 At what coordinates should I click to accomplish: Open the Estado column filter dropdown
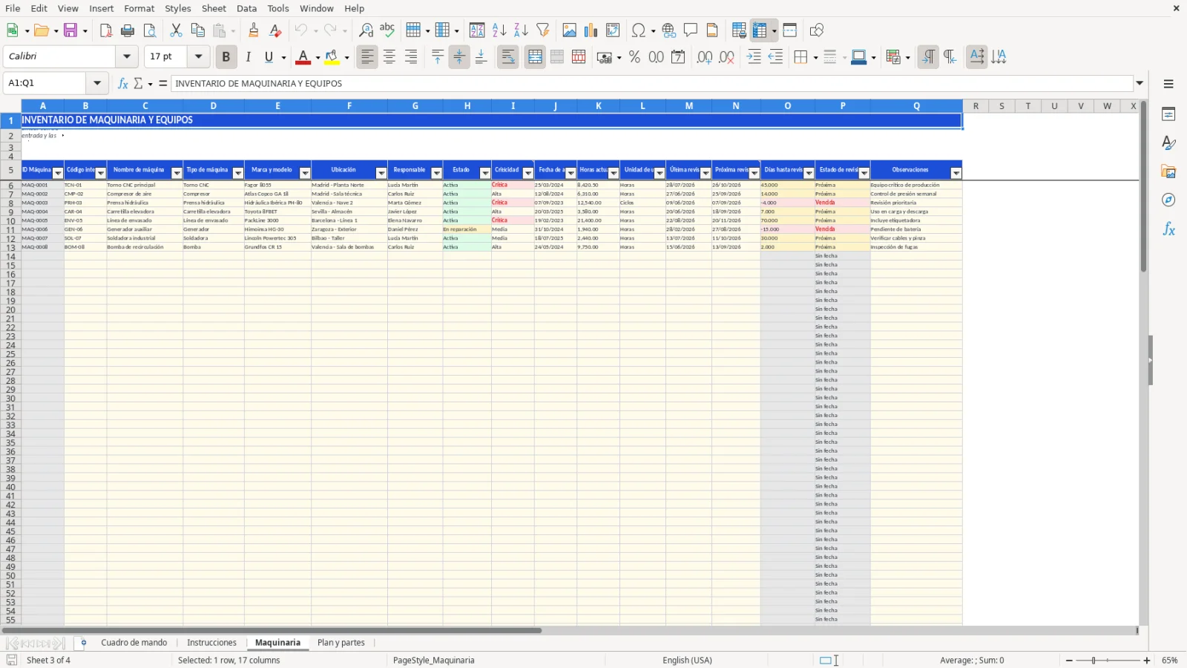pos(485,173)
